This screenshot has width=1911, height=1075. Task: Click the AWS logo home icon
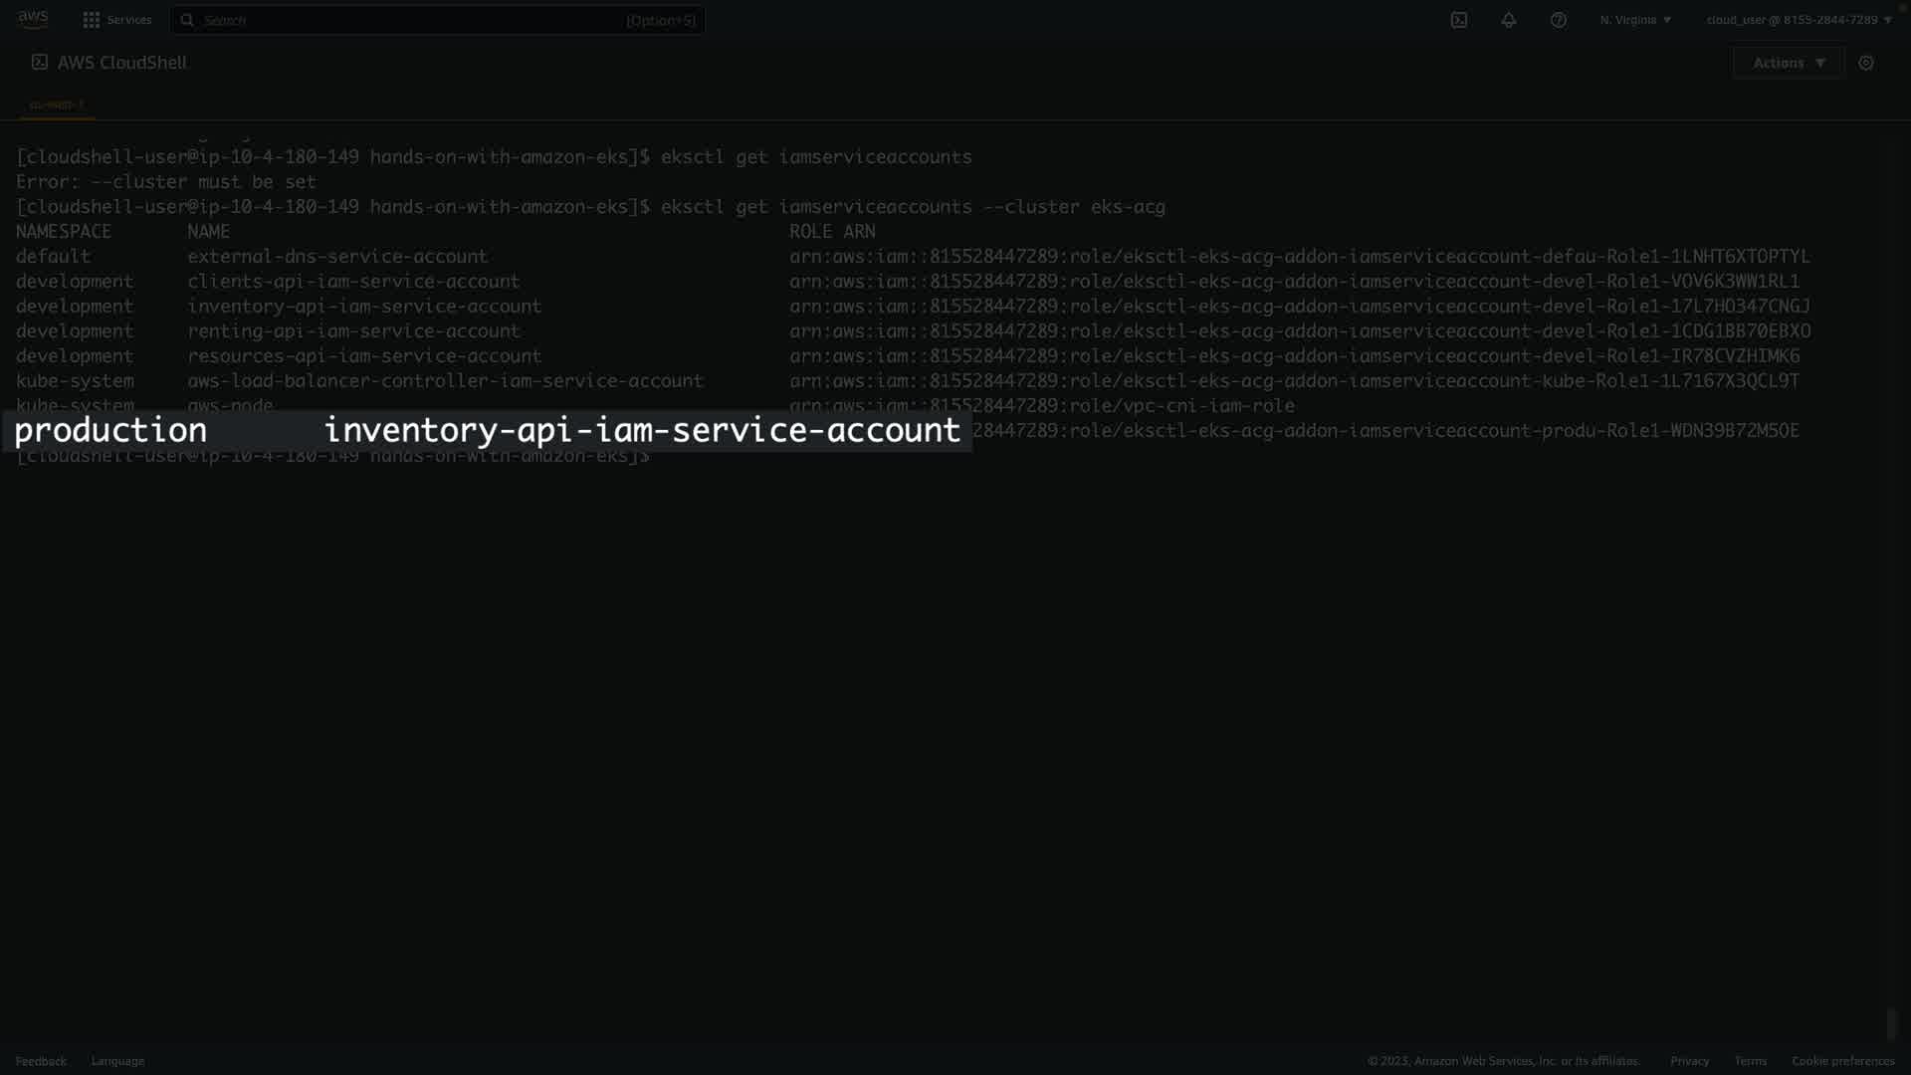pyautogui.click(x=32, y=19)
